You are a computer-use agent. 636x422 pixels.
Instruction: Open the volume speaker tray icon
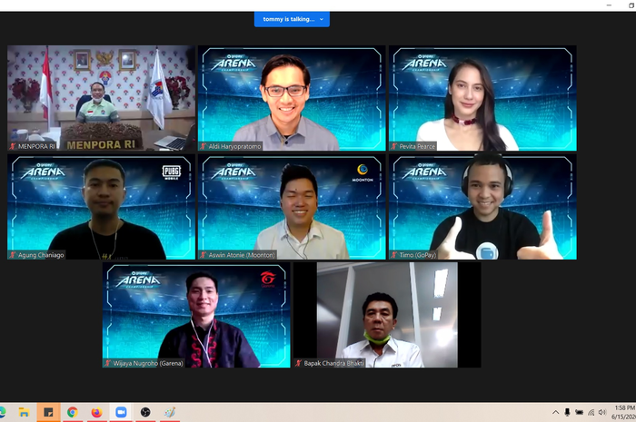pyautogui.click(x=602, y=412)
